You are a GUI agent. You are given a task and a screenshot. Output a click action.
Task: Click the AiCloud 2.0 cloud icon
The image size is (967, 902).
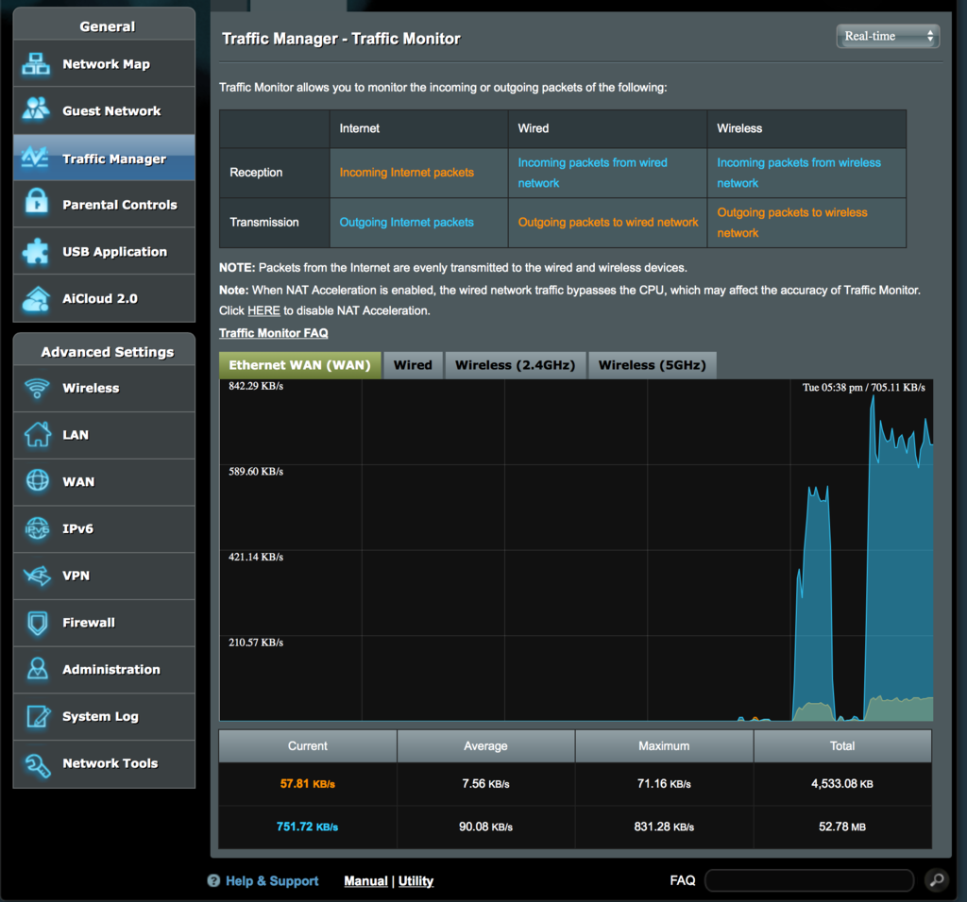point(36,299)
